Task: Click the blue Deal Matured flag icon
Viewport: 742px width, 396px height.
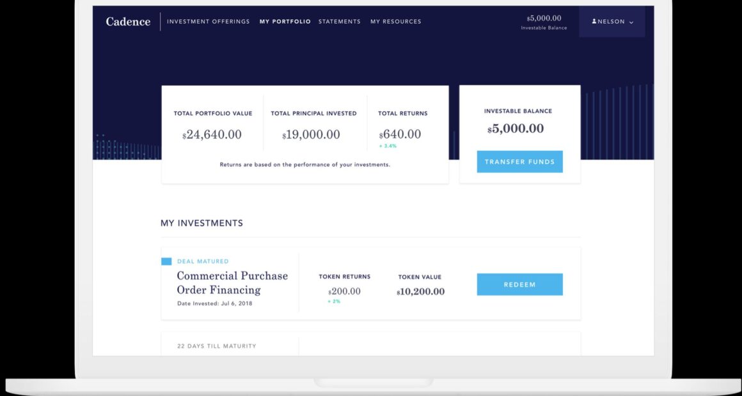Action: [166, 261]
